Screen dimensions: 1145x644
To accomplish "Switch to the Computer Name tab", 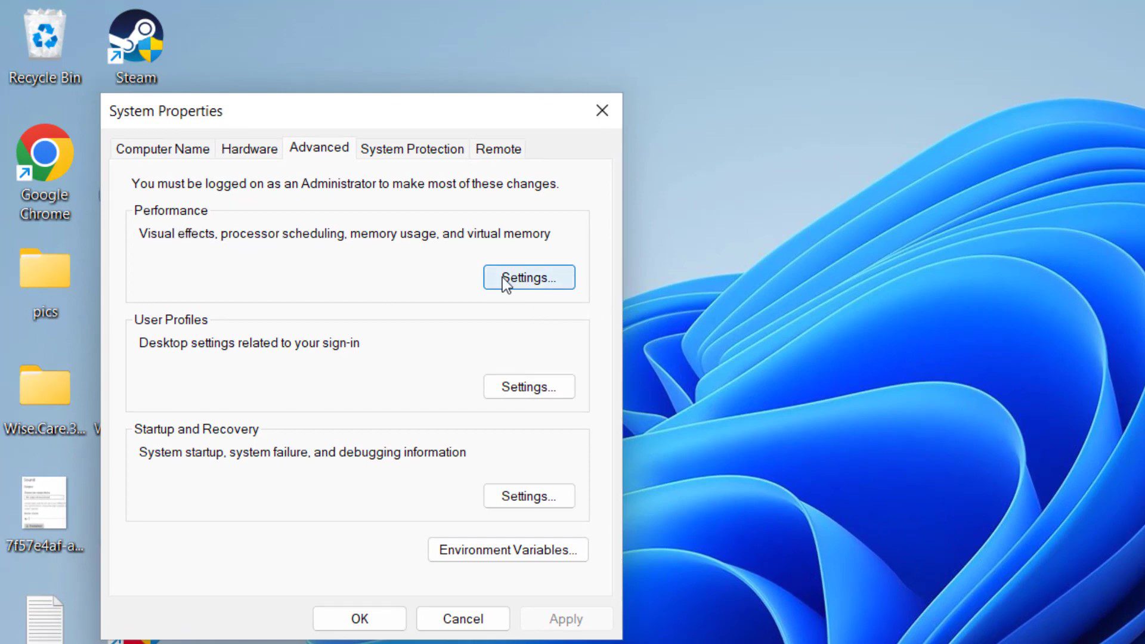I will coord(162,149).
